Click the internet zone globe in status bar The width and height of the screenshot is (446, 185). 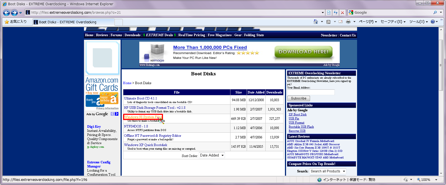pyautogui.click(x=319, y=180)
